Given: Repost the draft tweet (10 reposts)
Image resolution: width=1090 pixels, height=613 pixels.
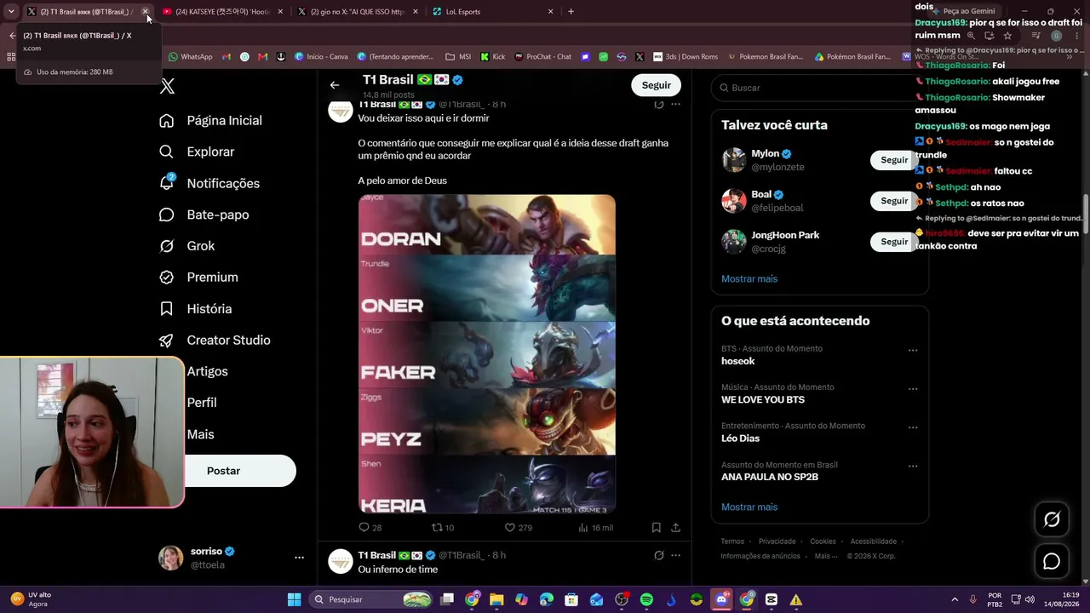Looking at the screenshot, I should (x=443, y=528).
